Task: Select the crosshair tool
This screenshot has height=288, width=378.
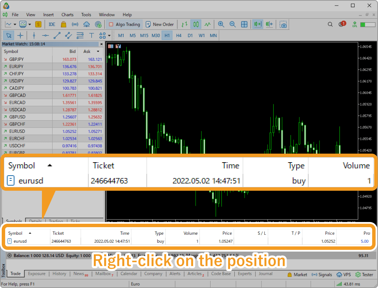Action: (20, 35)
